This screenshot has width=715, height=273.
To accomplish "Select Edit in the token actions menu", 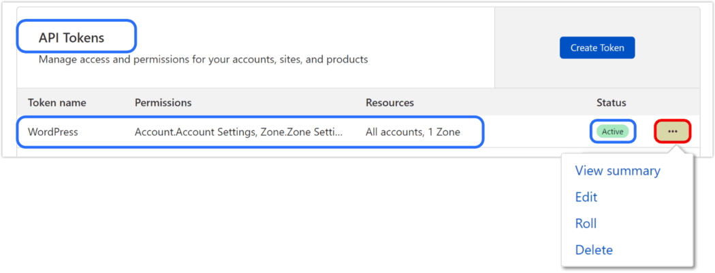I will 586,197.
